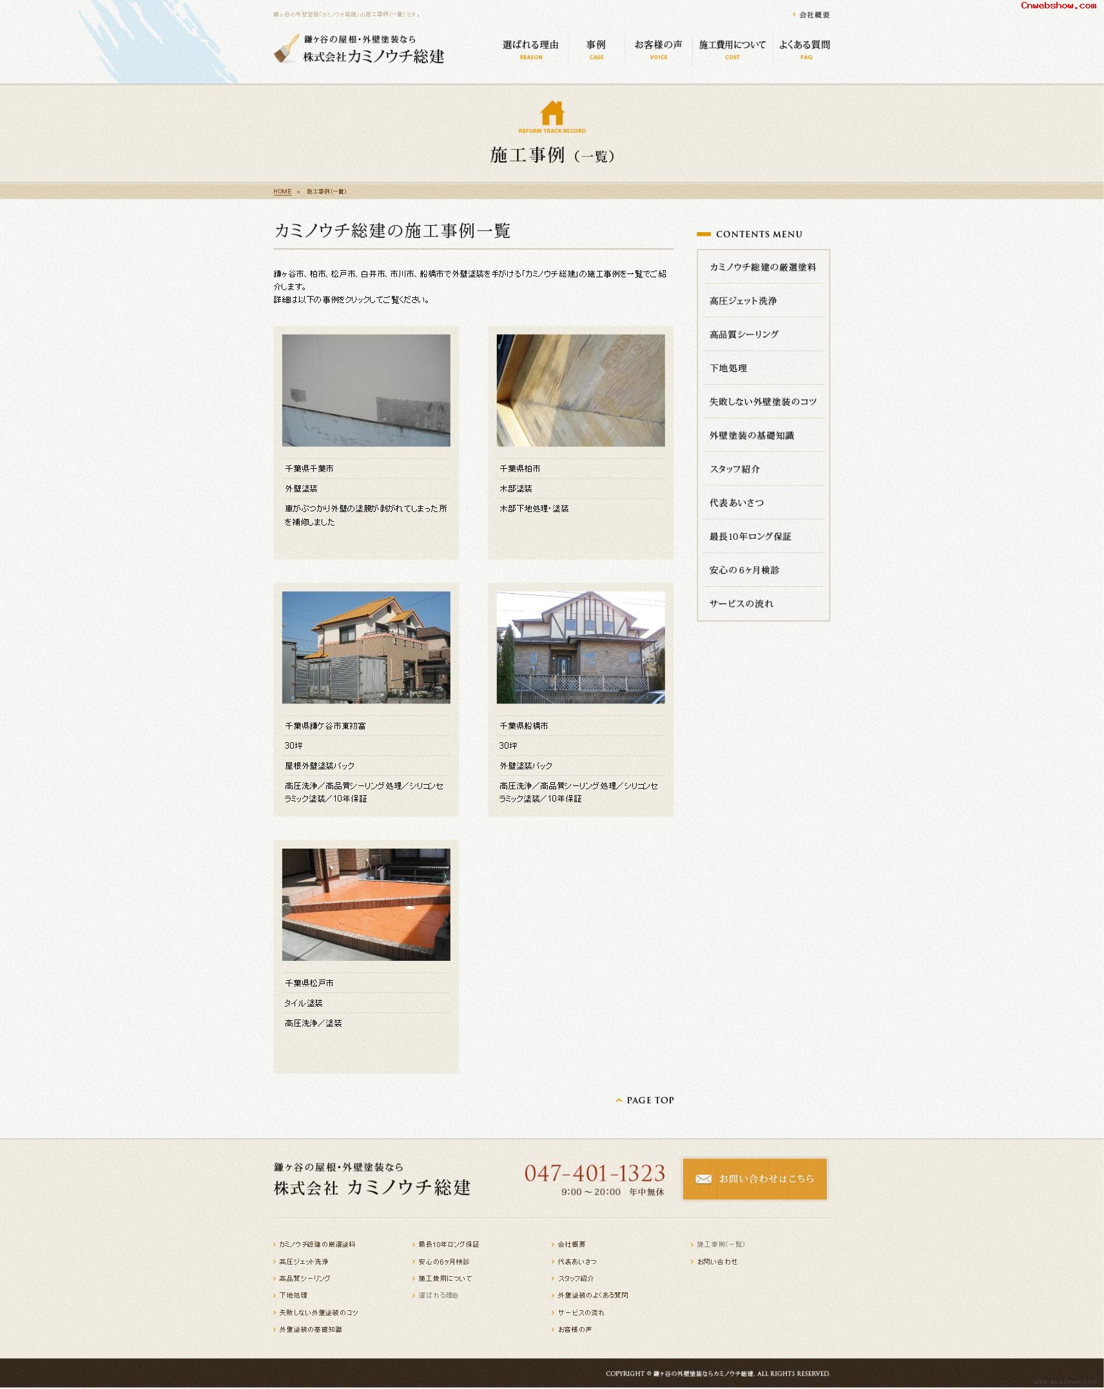Viewport: 1104px width, 1389px height.
Task: Click the orange house icon in banner
Action: pyautogui.click(x=552, y=113)
